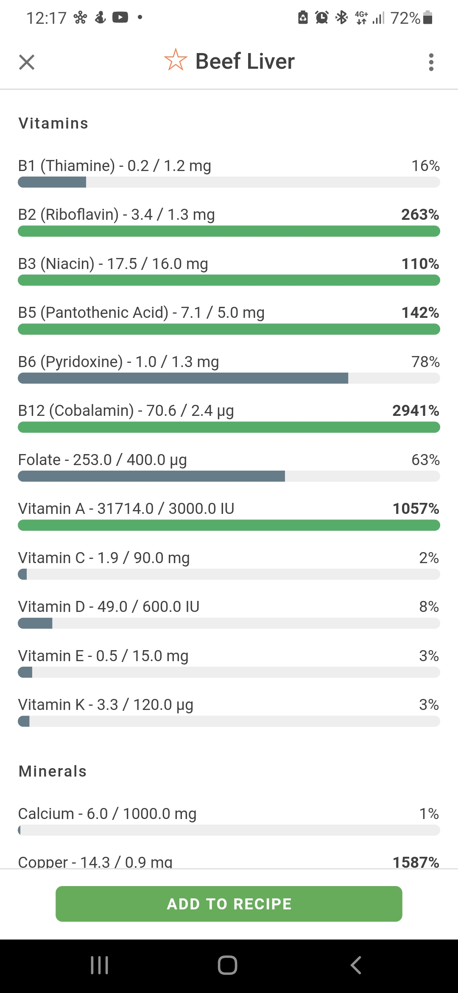Tap the Vitamins section header
458x993 pixels.
53,123
